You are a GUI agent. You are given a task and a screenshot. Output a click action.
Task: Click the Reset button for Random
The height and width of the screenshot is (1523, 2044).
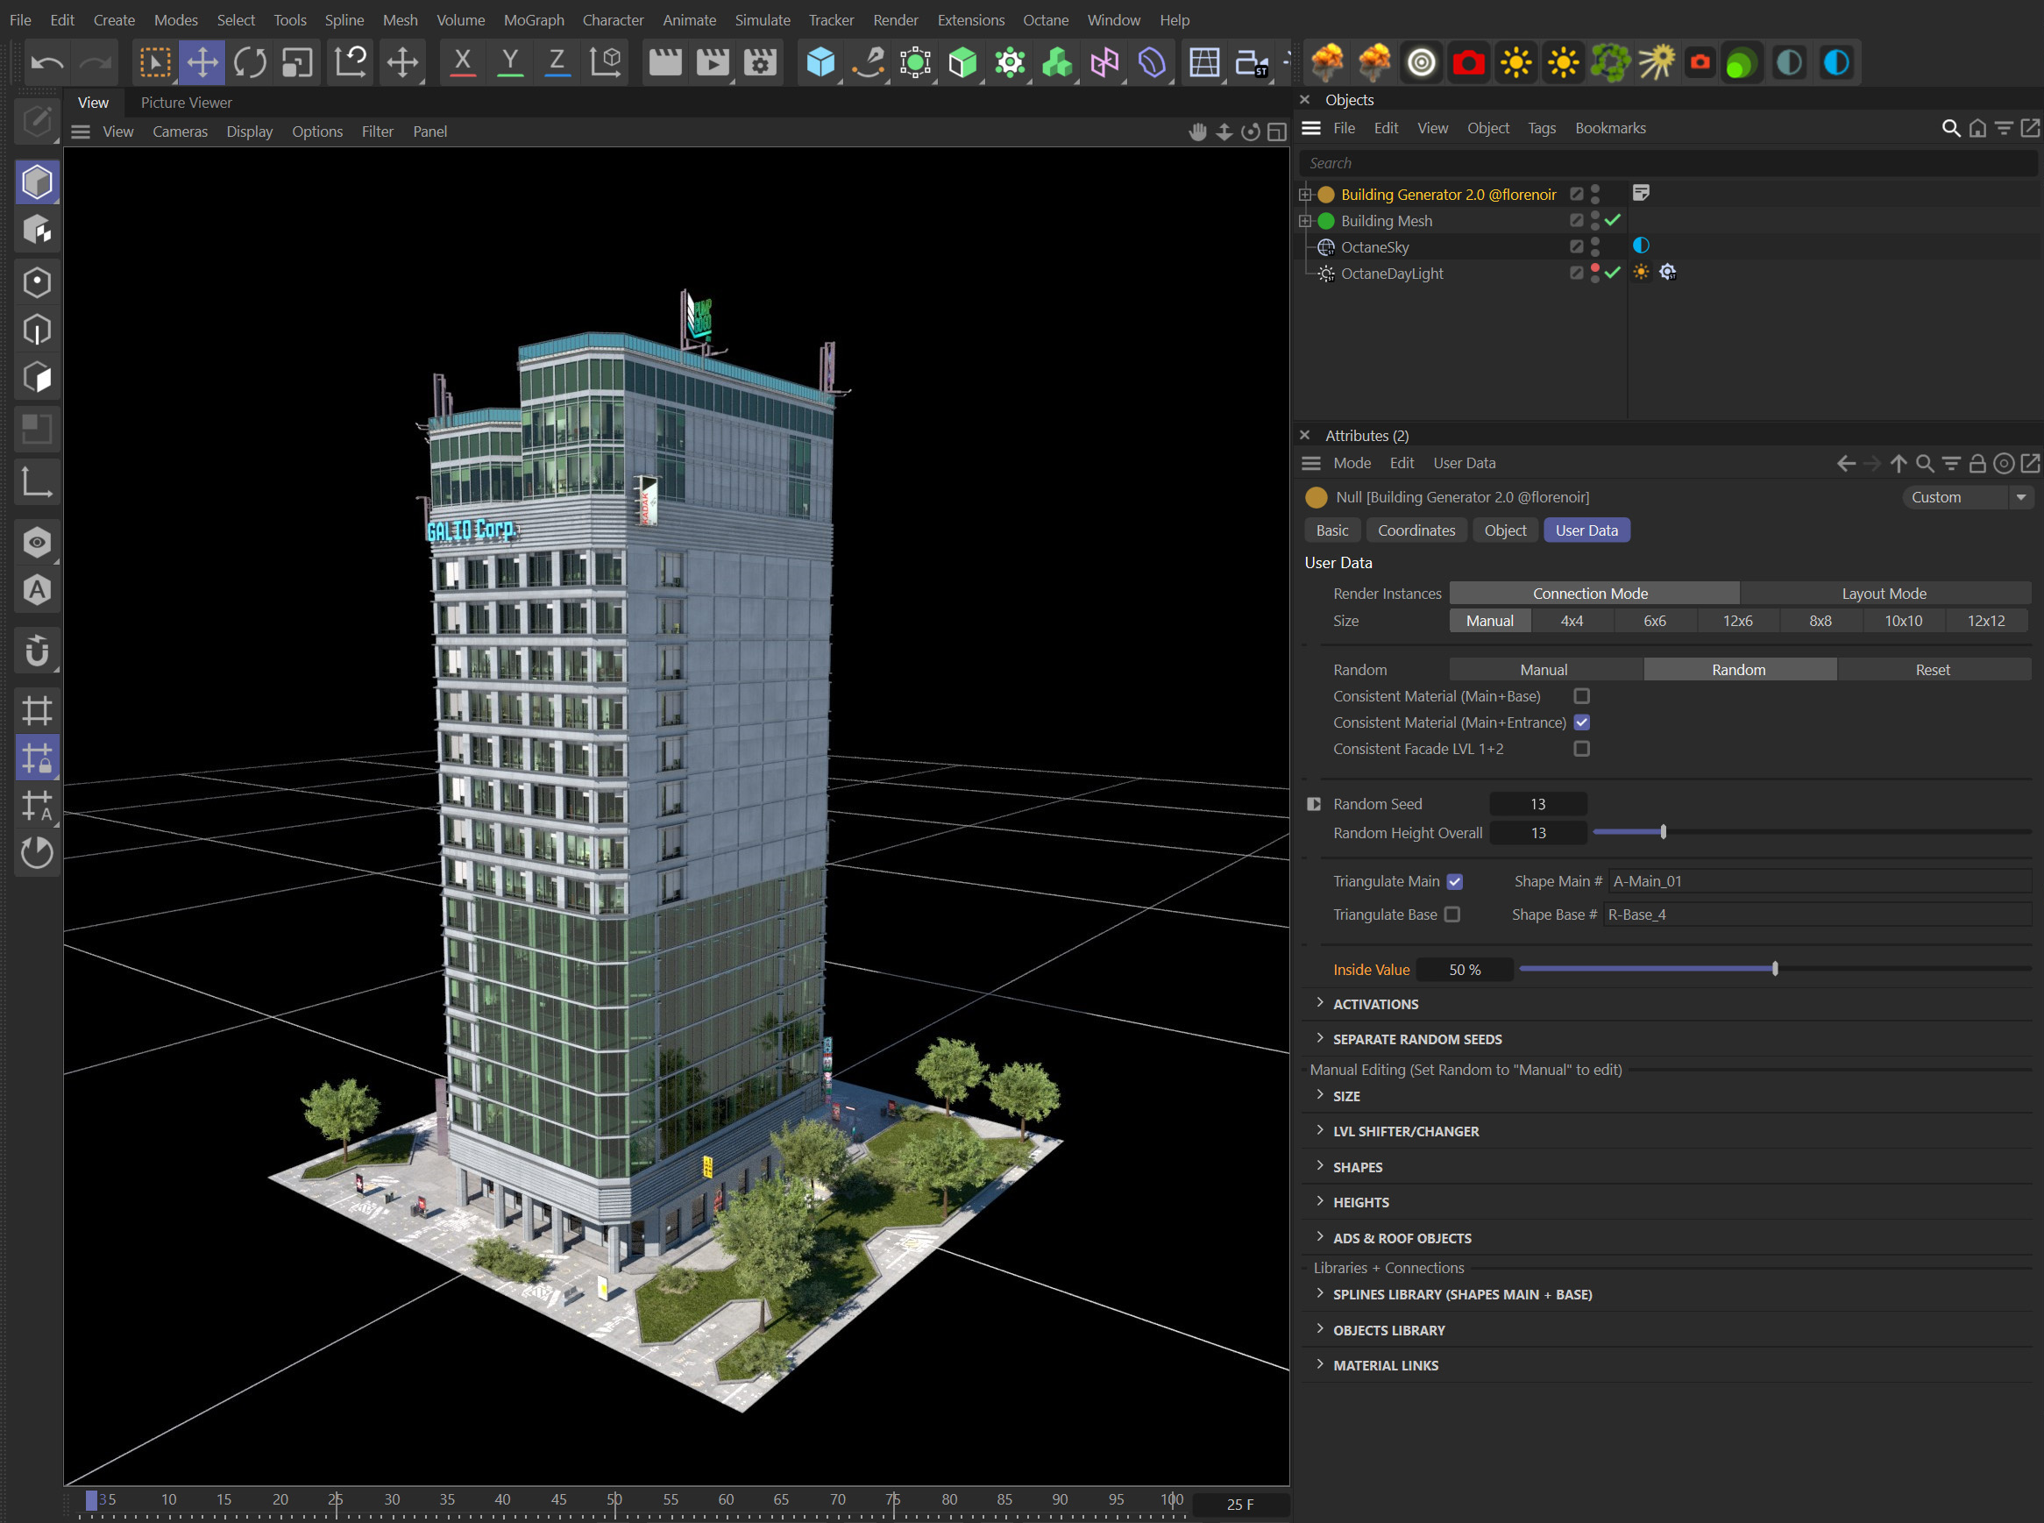point(1932,669)
